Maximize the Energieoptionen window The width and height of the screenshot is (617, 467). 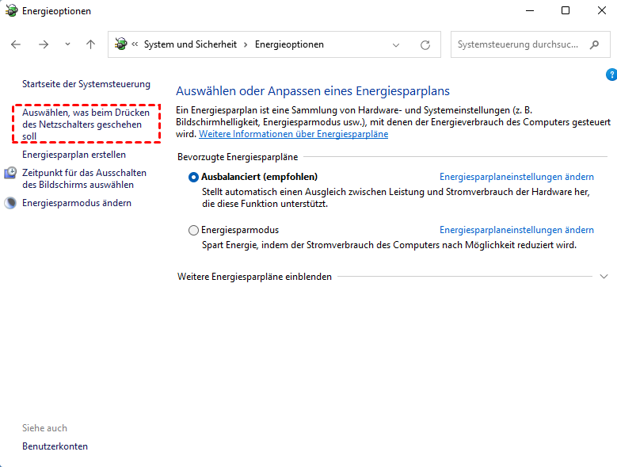[x=566, y=10]
